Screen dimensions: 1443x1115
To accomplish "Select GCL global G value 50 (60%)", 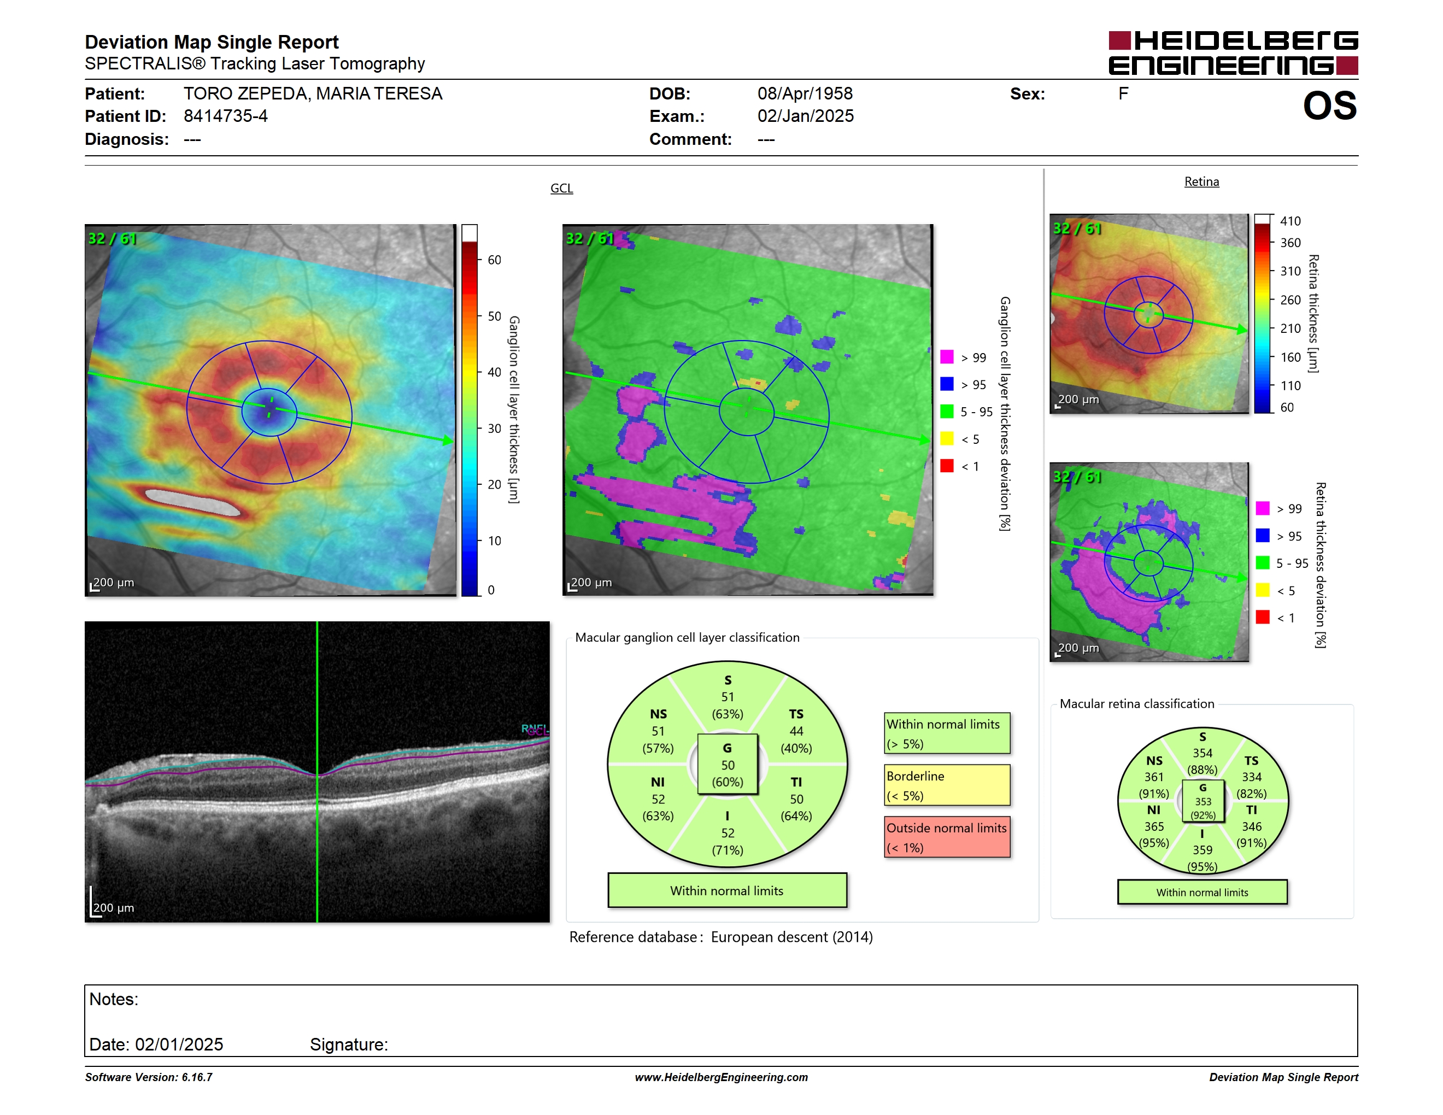I will point(728,765).
